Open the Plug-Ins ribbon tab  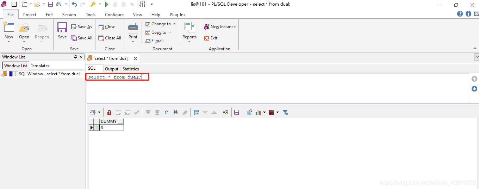coord(178,14)
